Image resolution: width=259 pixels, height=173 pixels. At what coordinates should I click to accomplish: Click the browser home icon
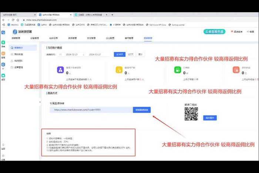point(18,20)
